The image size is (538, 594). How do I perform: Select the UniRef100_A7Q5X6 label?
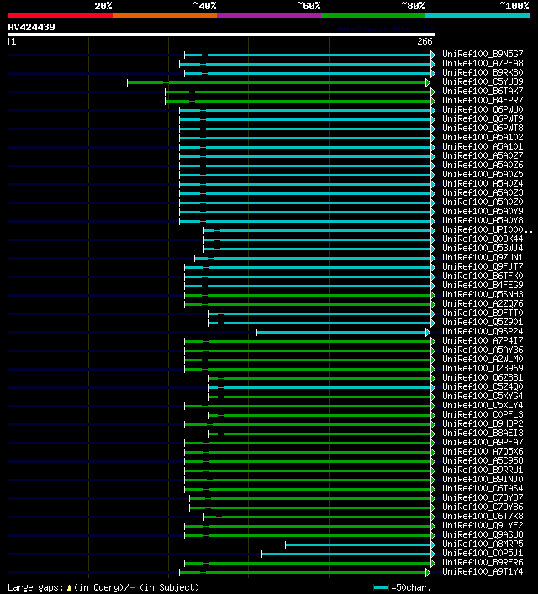tap(483, 451)
